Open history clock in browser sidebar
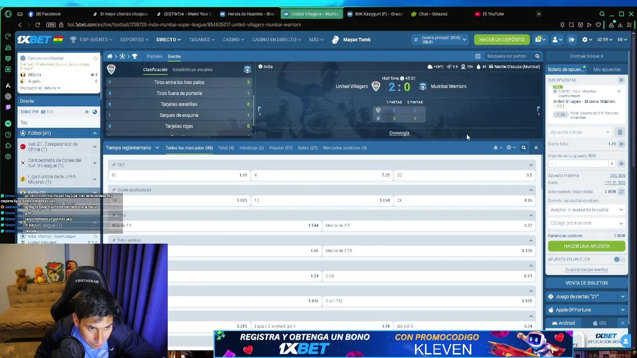The width and height of the screenshot is (637, 358). [x=8, y=134]
